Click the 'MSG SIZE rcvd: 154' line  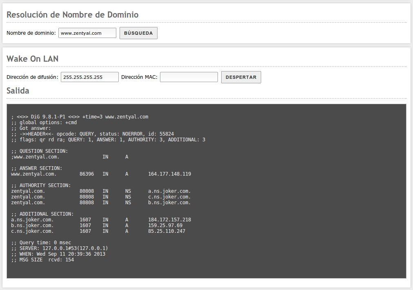click(42, 260)
